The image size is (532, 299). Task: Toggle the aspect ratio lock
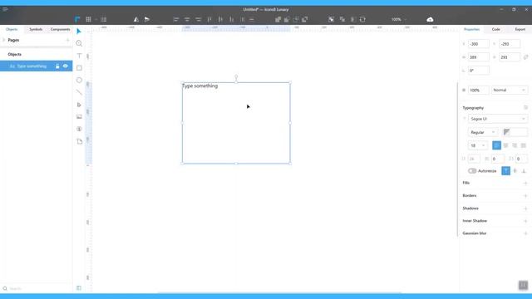525,57
